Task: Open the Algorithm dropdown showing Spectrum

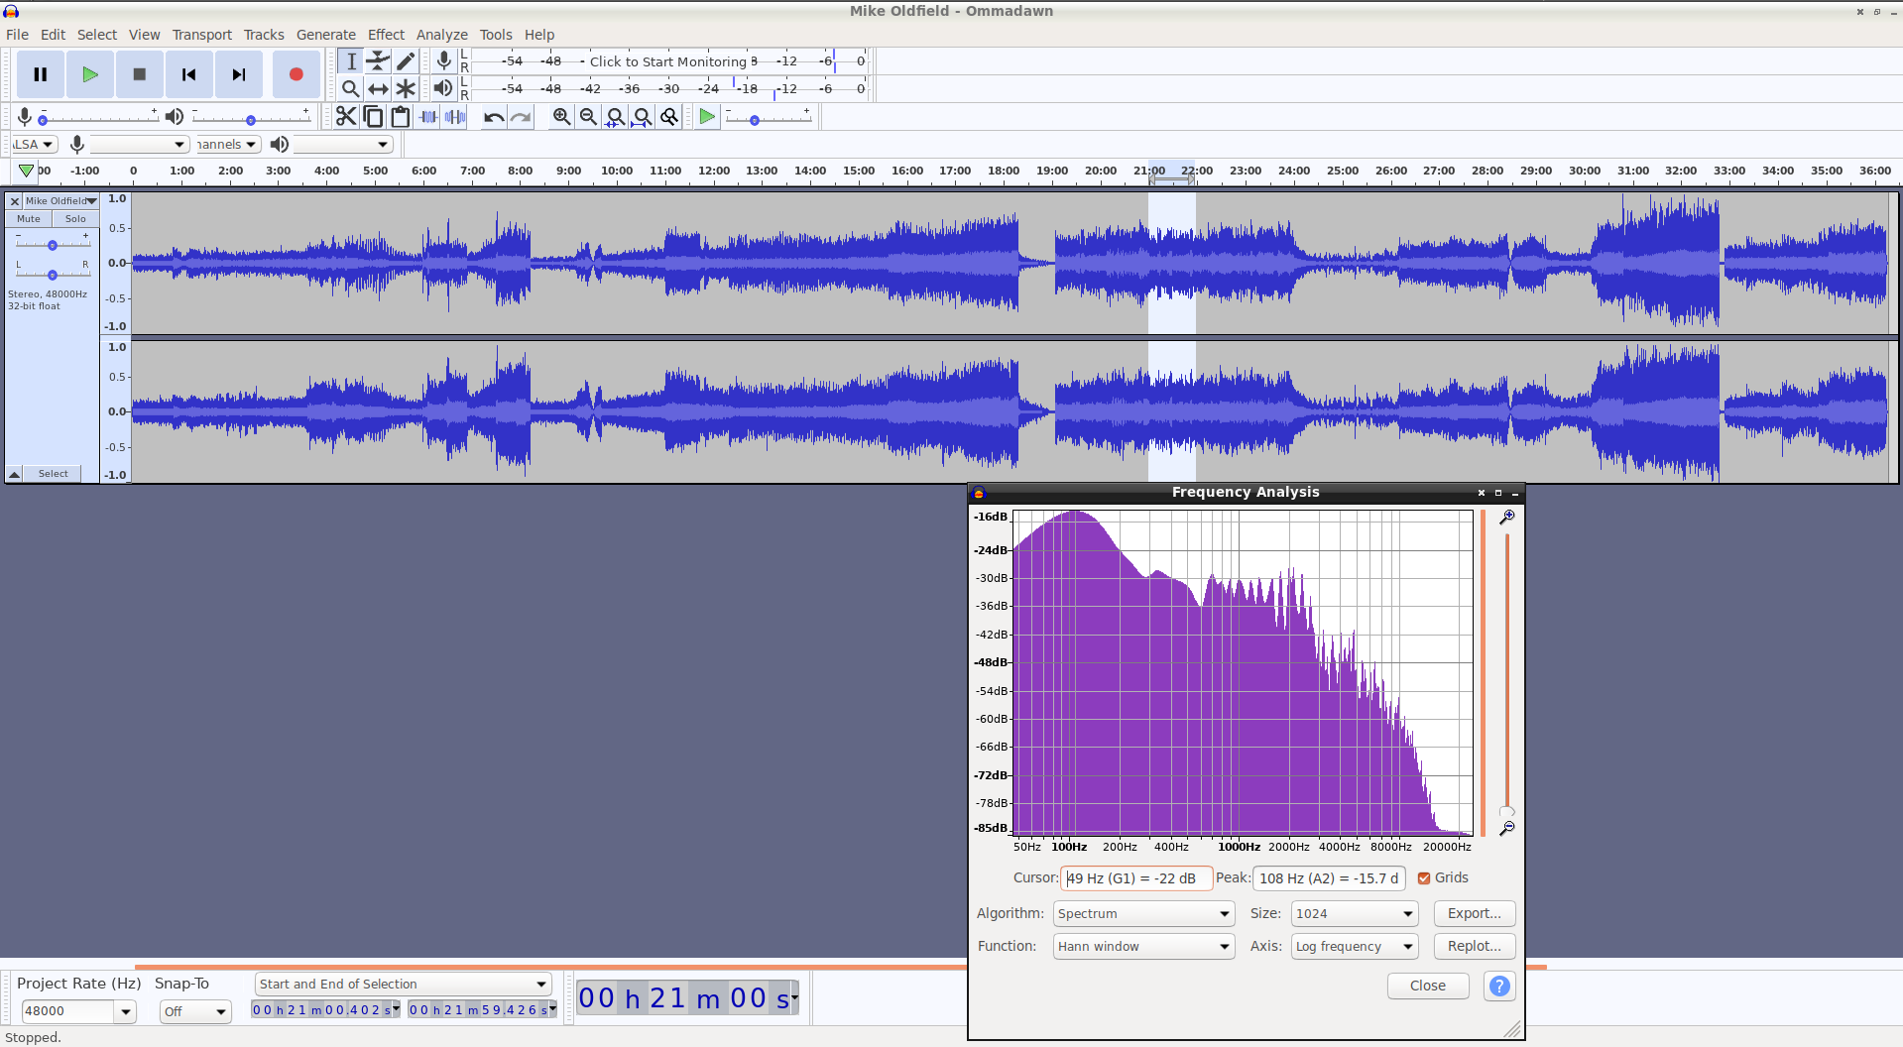Action: [1143, 914]
